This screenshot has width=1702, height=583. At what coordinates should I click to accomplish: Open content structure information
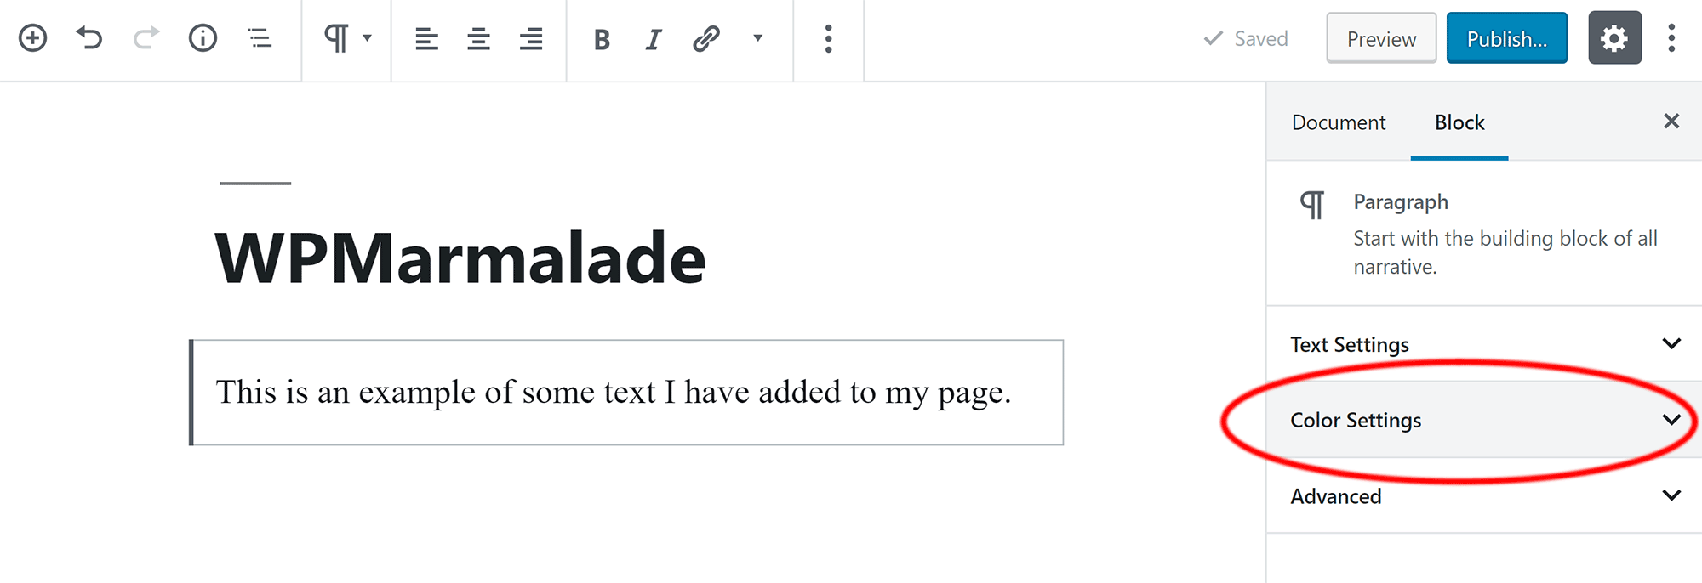[203, 38]
